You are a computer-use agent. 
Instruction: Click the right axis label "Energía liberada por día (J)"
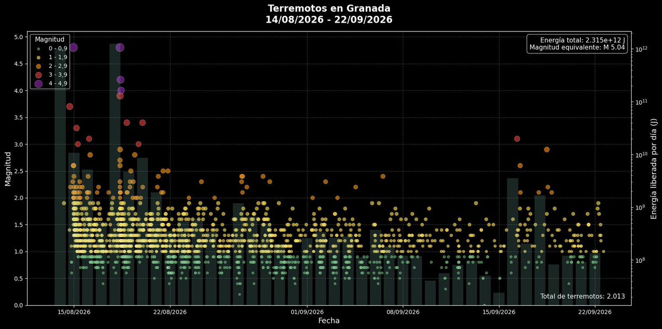pos(654,168)
